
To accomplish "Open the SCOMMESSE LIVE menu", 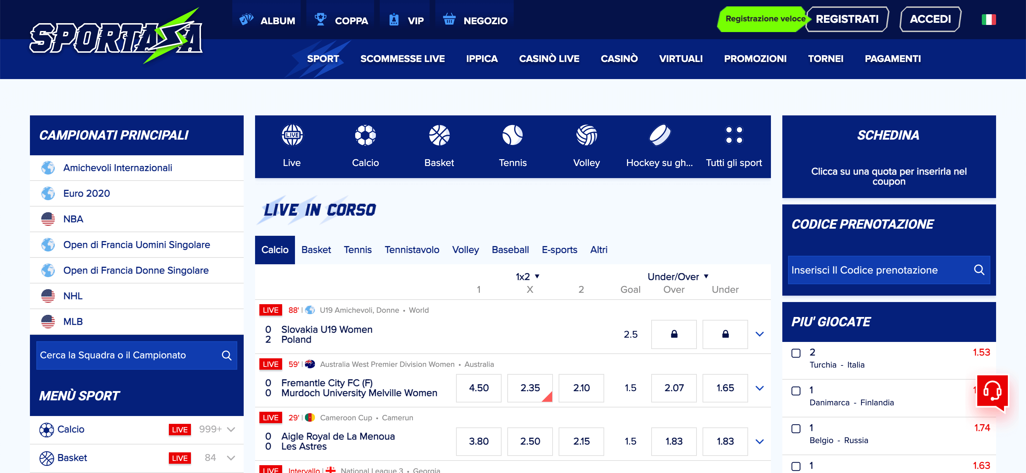I will coord(402,59).
